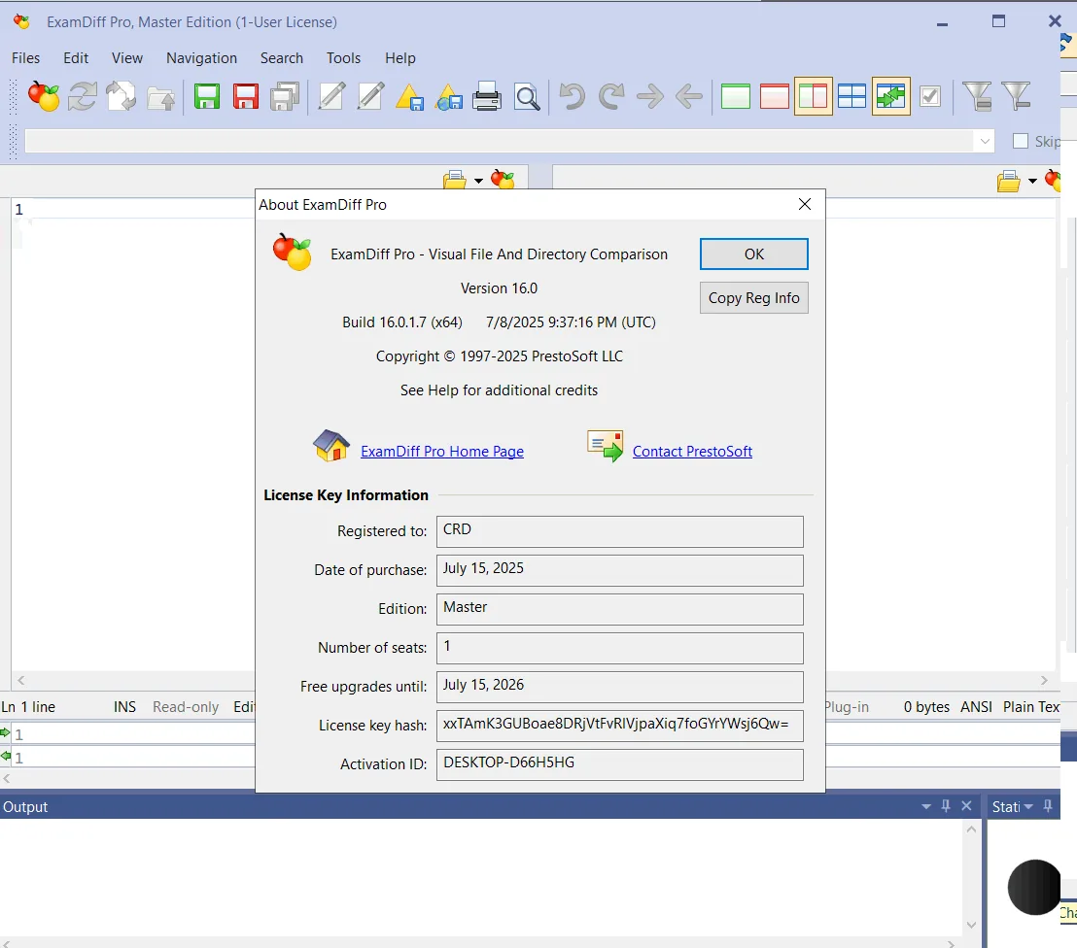Click the License key hash field

(x=619, y=726)
